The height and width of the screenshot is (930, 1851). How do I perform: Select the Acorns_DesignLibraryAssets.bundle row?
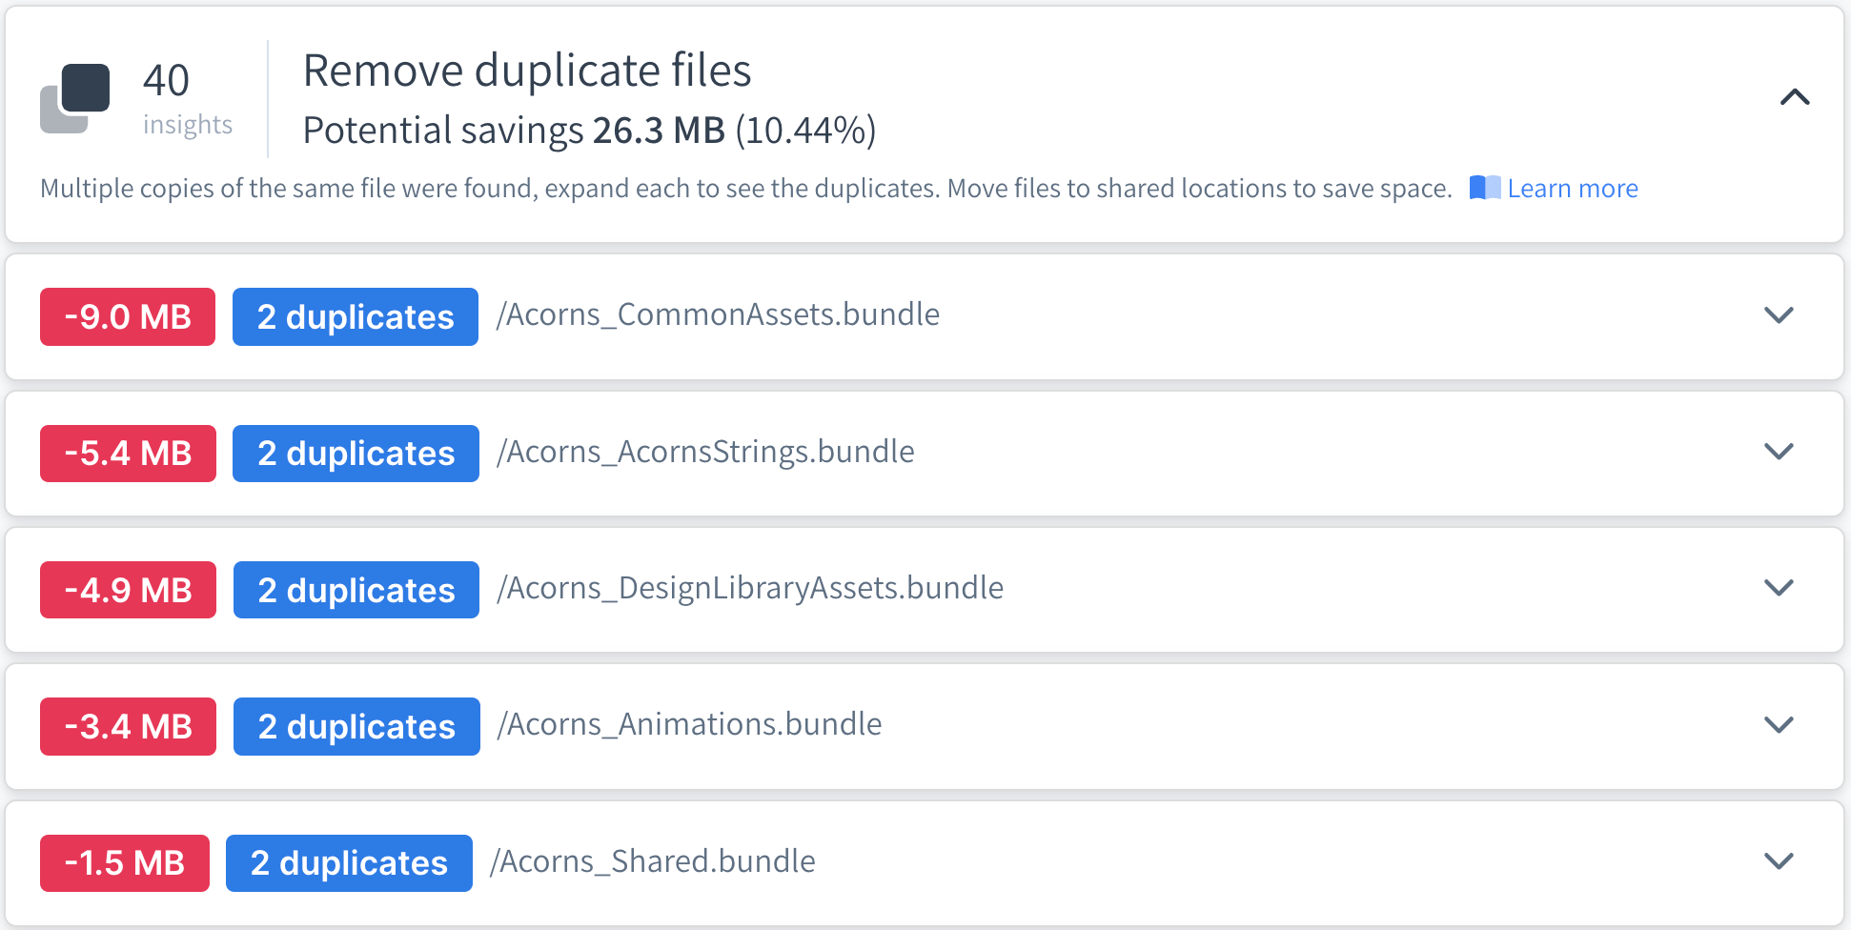point(750,589)
